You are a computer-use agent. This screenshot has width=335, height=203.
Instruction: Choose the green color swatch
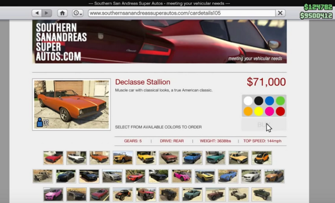281,101
